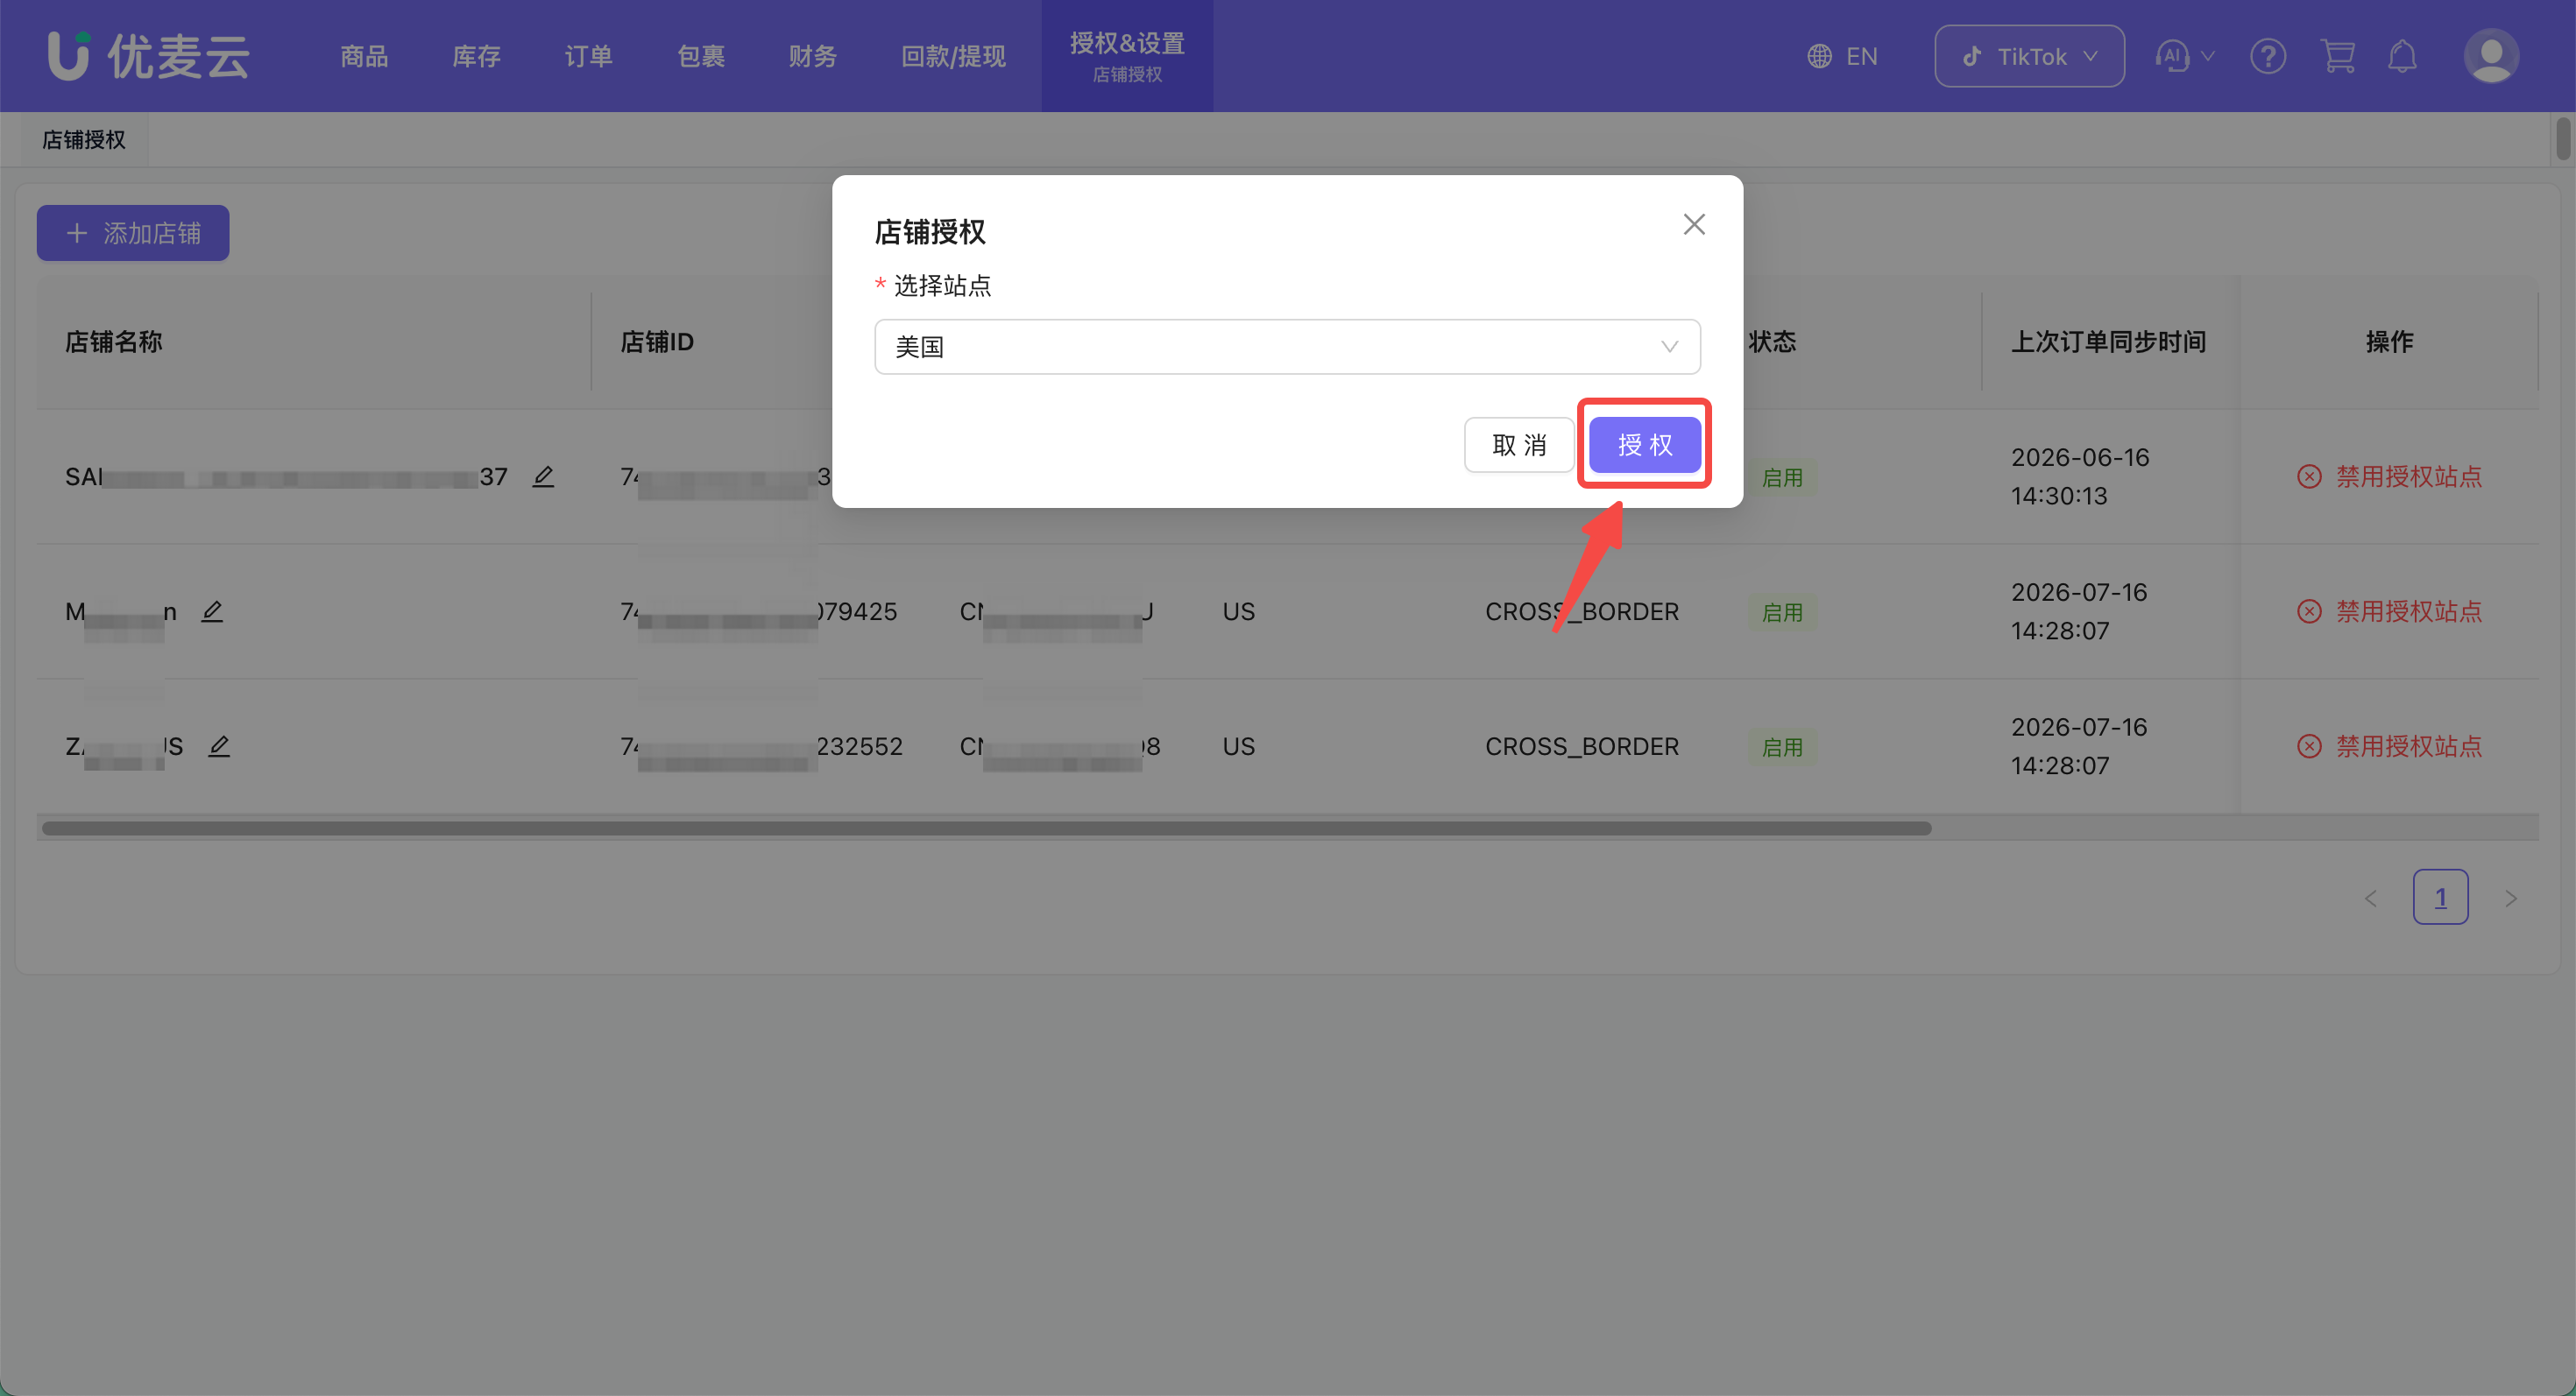Close the 店铺授权 dialog with the X
Image resolution: width=2576 pixels, height=1396 pixels.
point(1693,224)
